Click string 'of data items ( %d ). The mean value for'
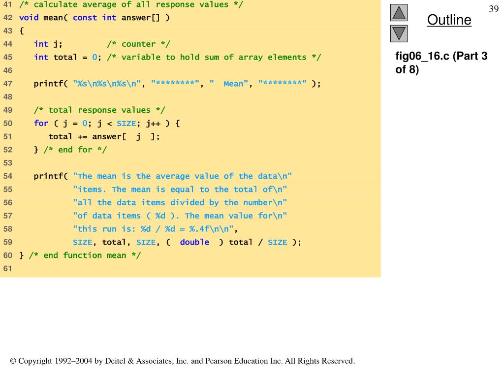 click(x=180, y=216)
